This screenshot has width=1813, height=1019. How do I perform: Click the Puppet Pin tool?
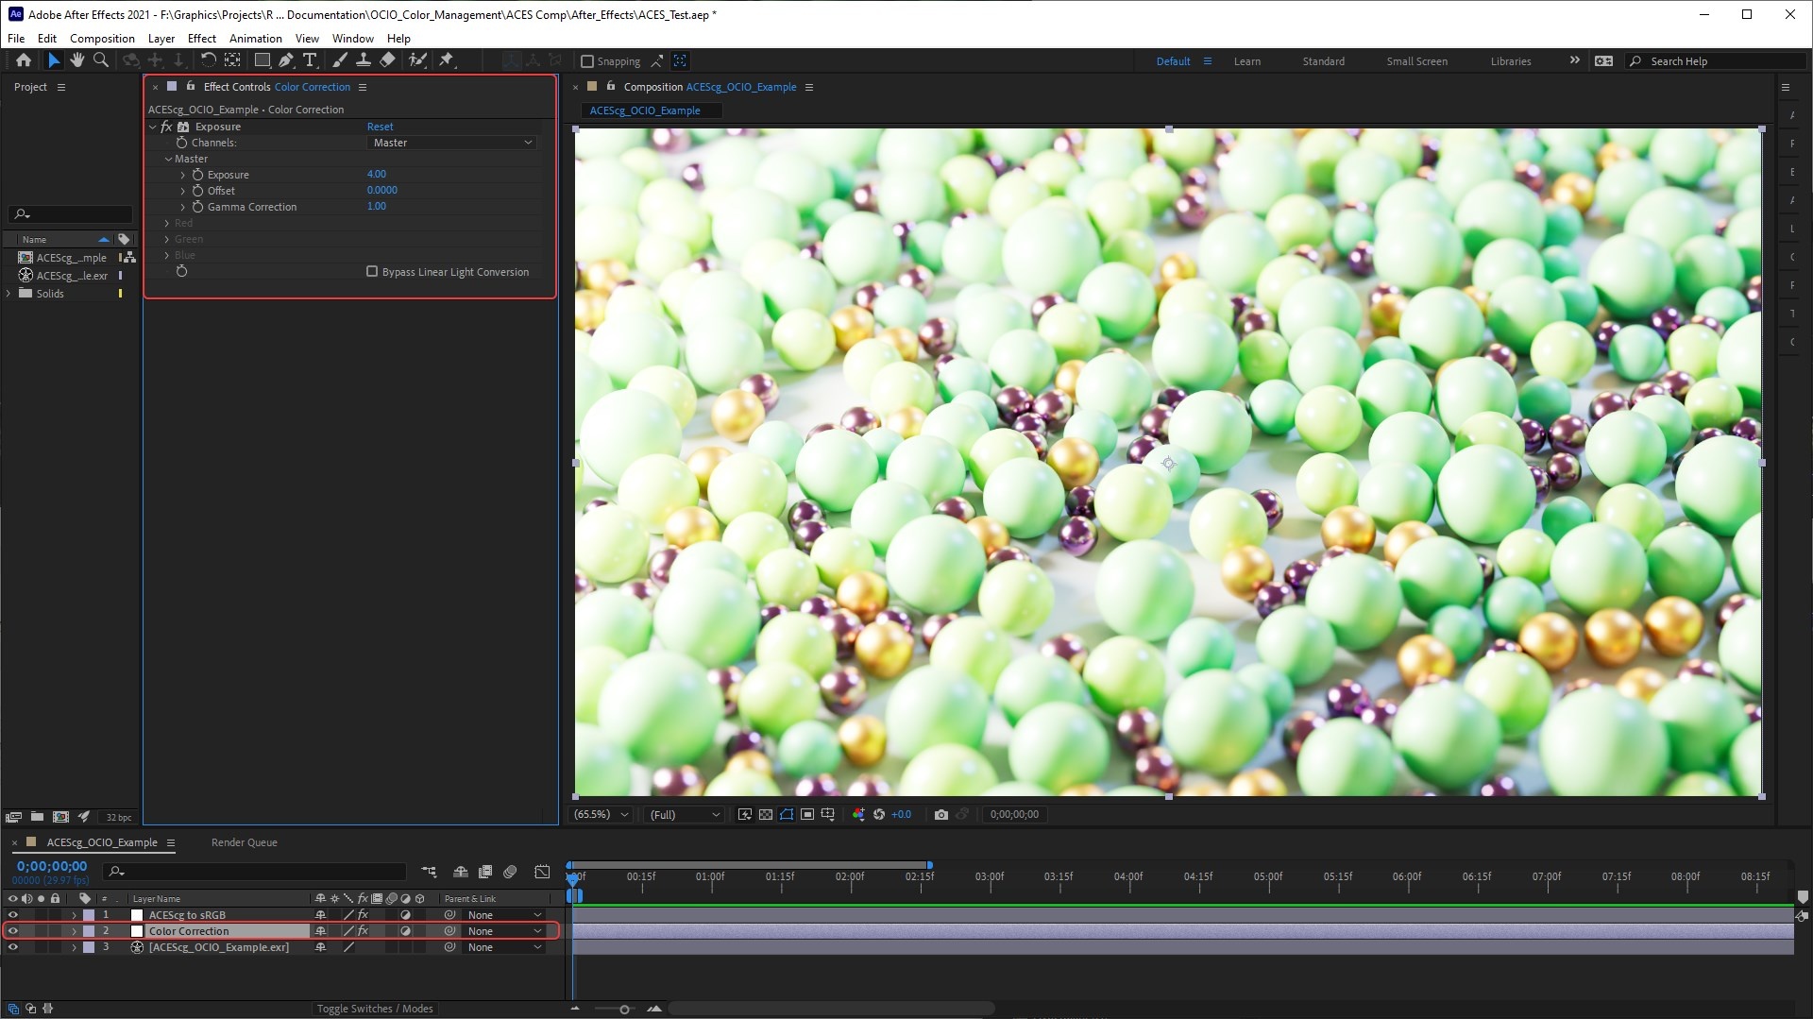click(447, 60)
